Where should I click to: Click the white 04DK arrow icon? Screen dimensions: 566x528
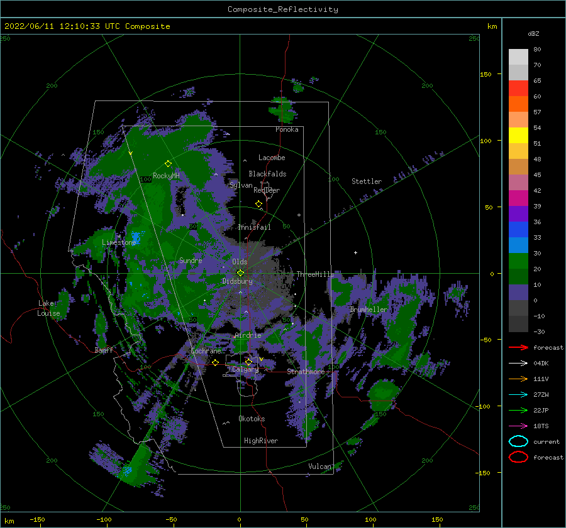[x=518, y=363]
